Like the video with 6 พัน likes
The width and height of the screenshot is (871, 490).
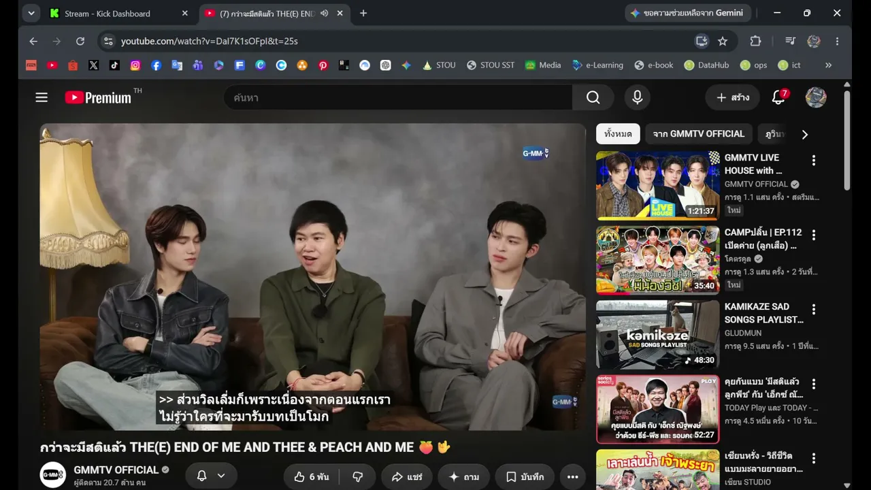click(312, 476)
